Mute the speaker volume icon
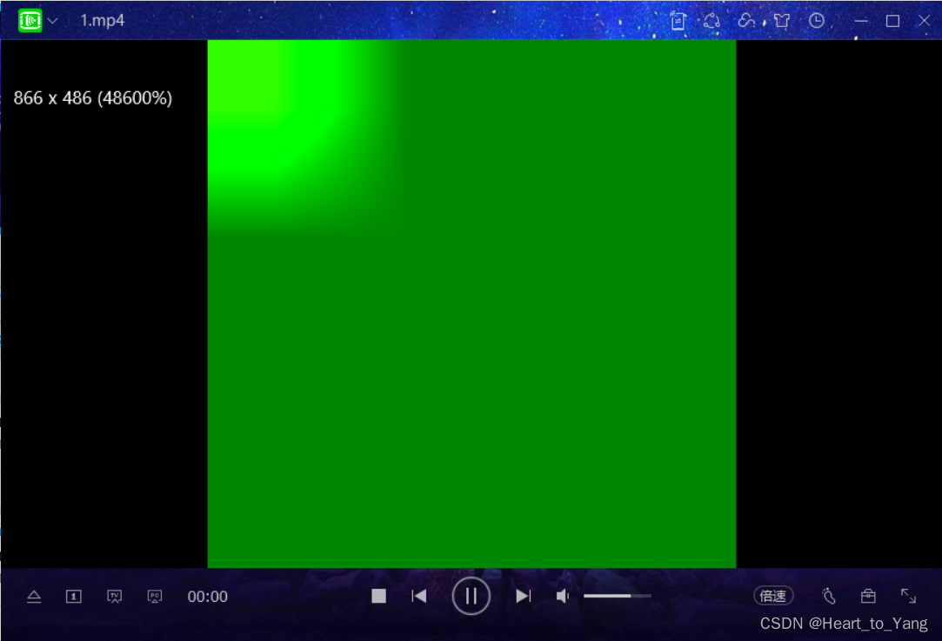Screen dimensions: 942x641 coord(562,596)
